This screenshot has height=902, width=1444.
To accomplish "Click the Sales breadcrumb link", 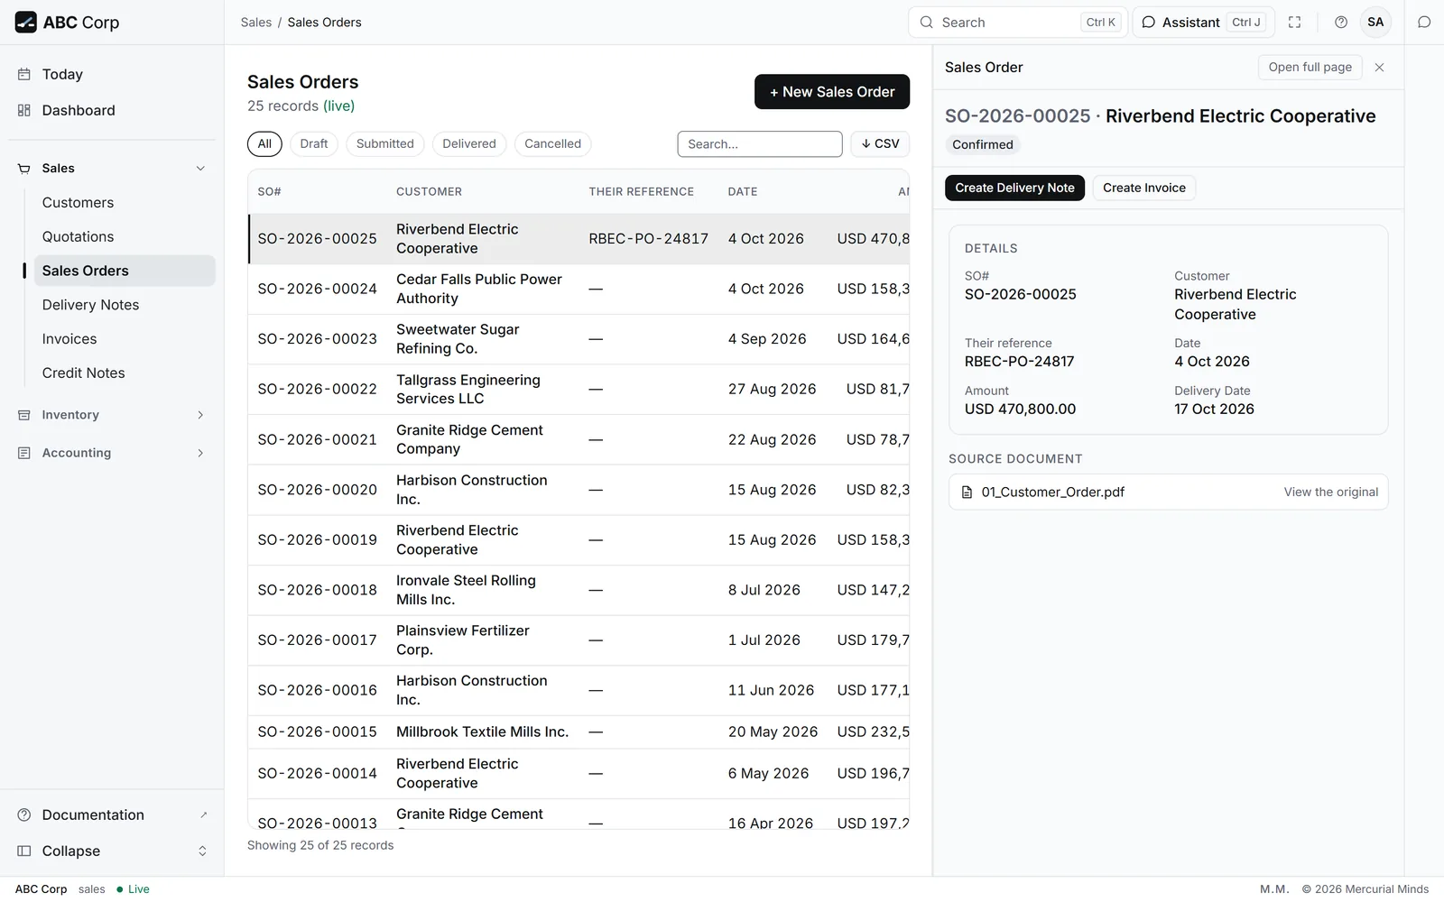I will [256, 23].
